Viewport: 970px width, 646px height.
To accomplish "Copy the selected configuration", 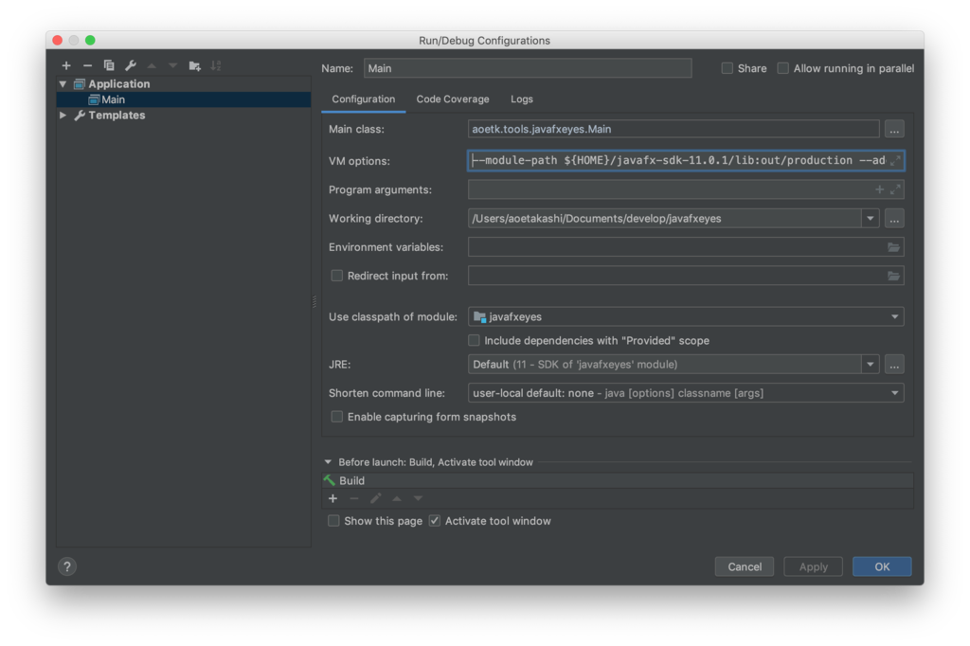I will [x=109, y=65].
